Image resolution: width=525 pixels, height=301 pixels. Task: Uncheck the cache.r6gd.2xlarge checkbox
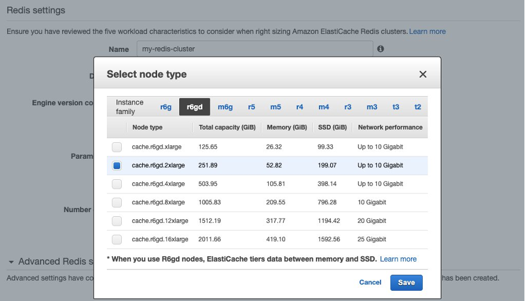coord(117,165)
